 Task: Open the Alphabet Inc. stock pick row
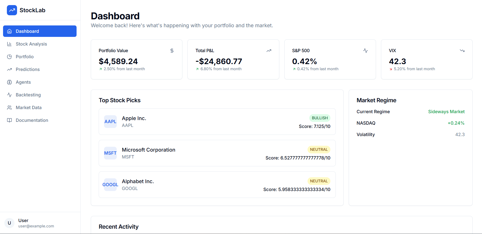point(217,185)
